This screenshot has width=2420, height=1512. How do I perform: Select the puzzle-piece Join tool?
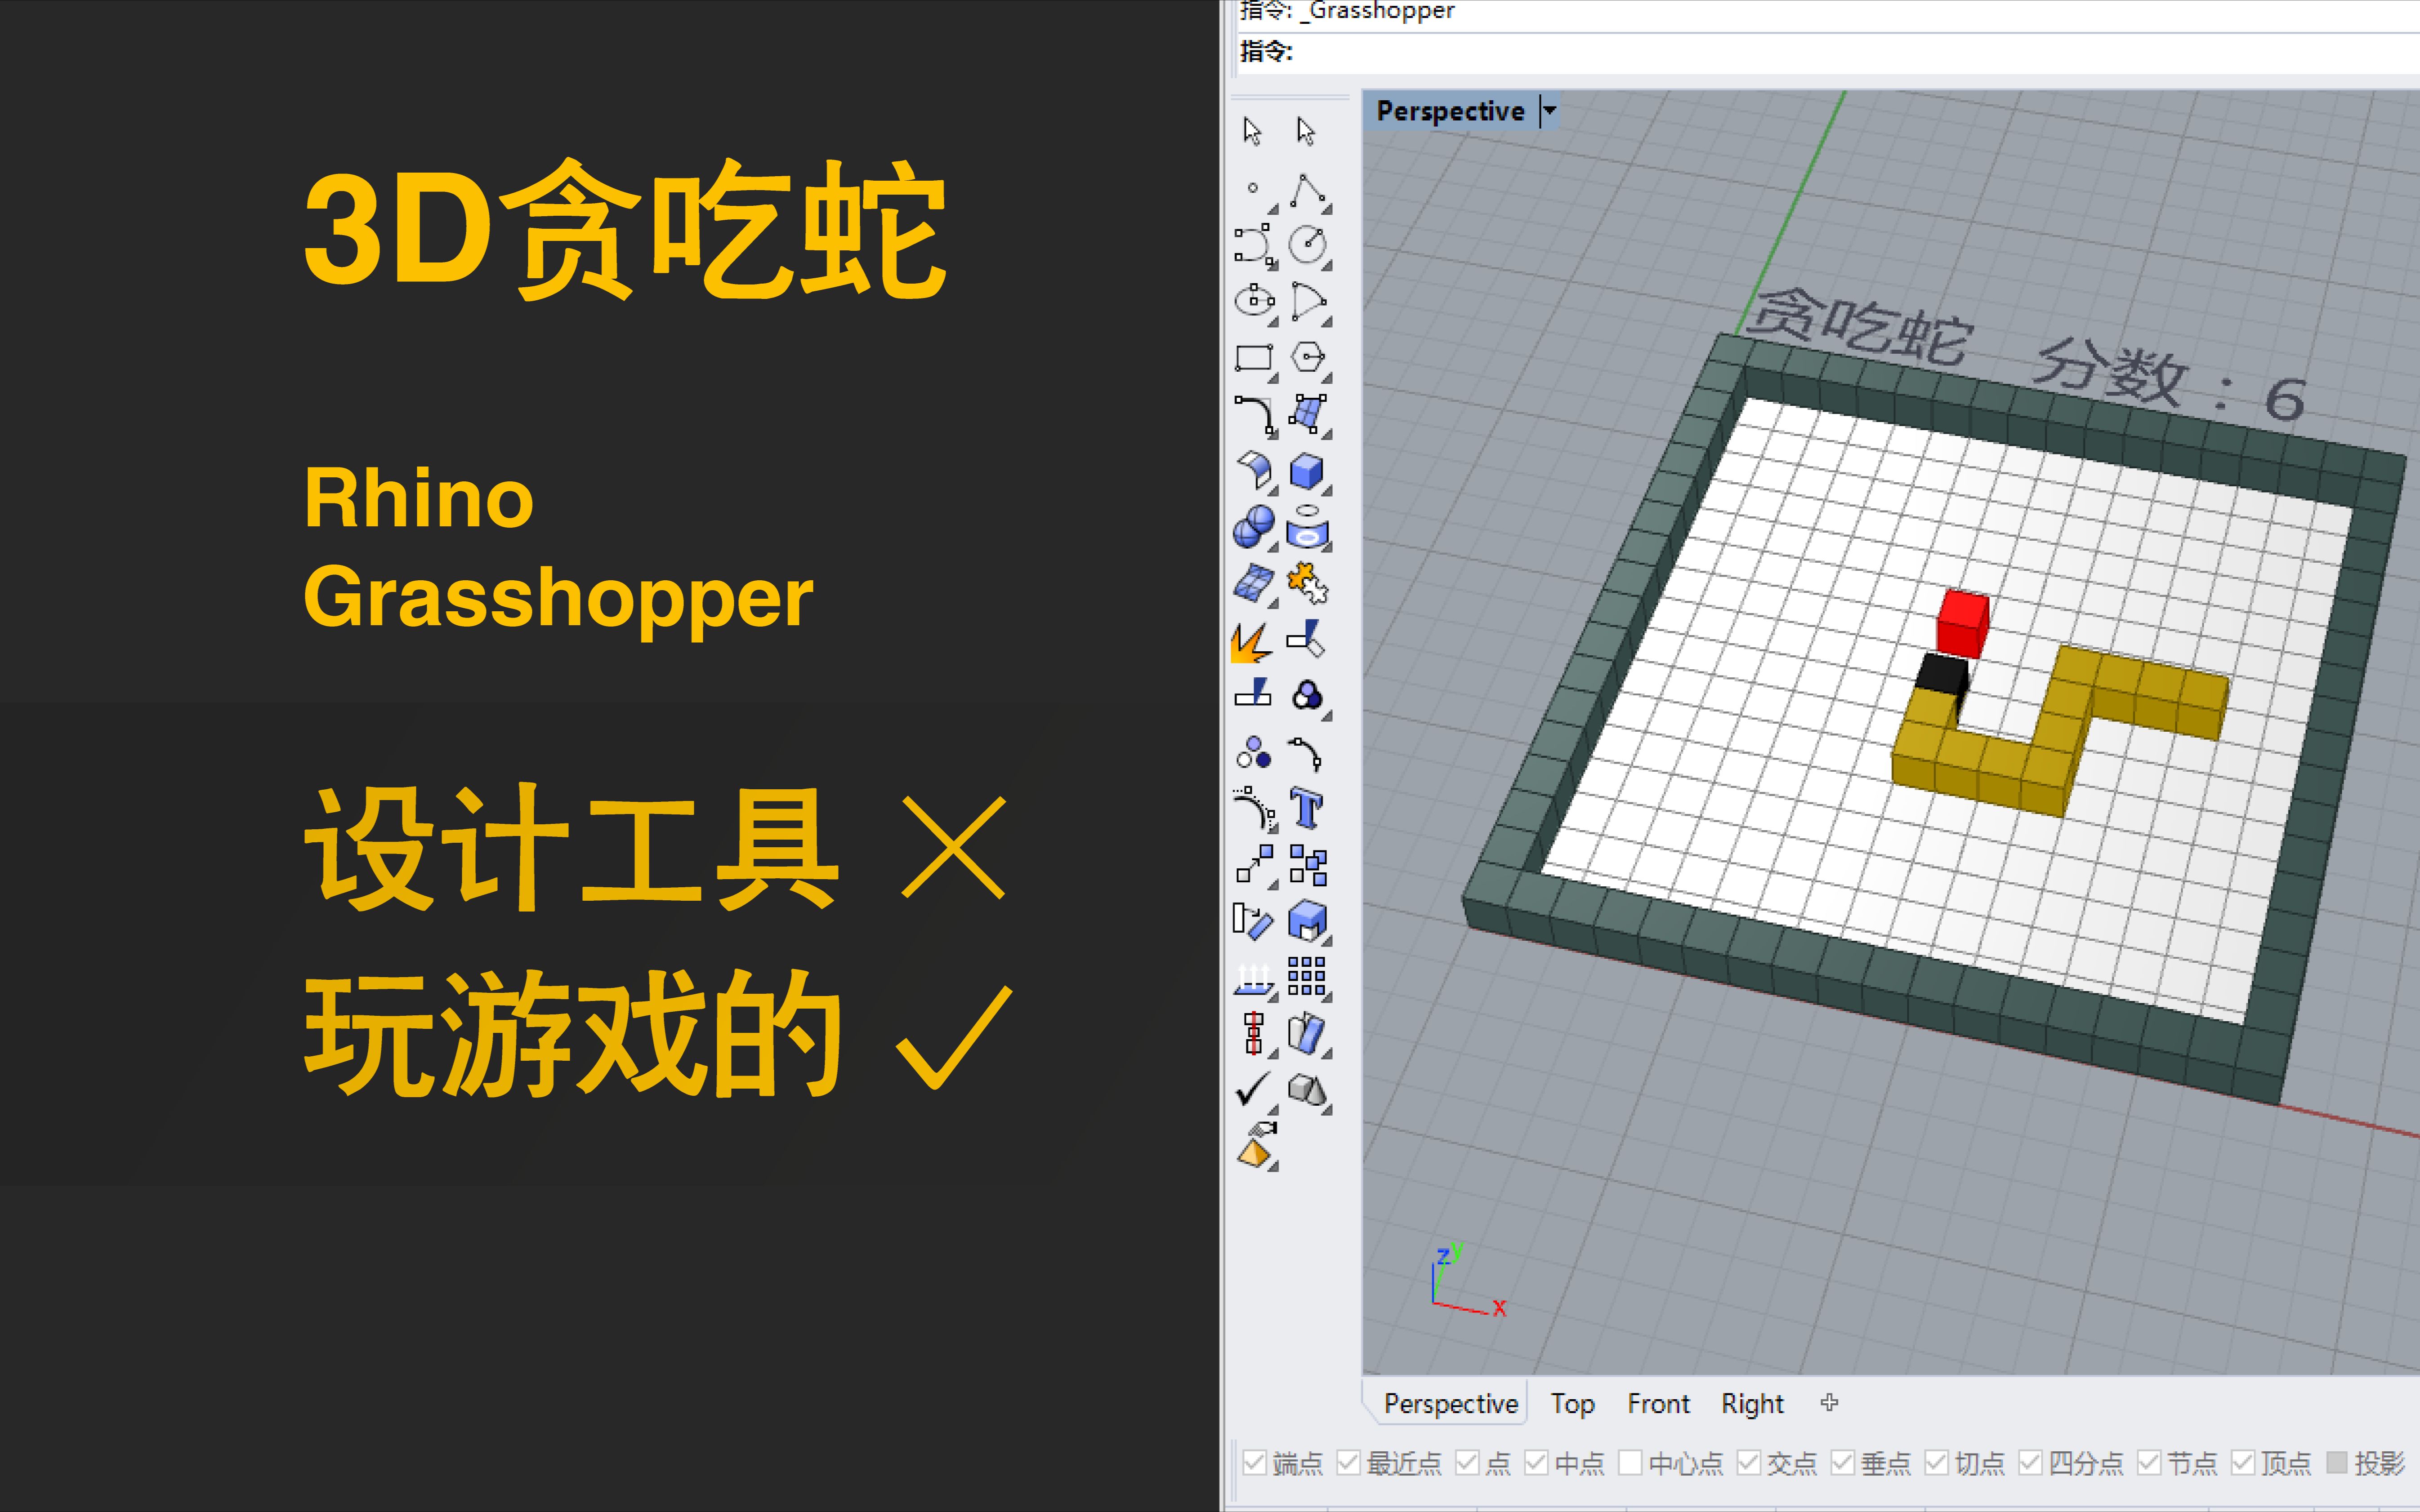(x=1308, y=584)
